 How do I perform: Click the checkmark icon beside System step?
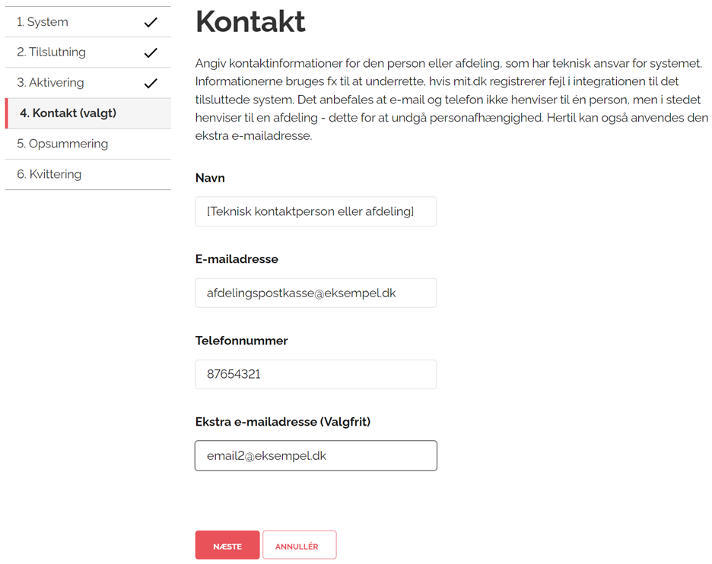pyautogui.click(x=151, y=22)
